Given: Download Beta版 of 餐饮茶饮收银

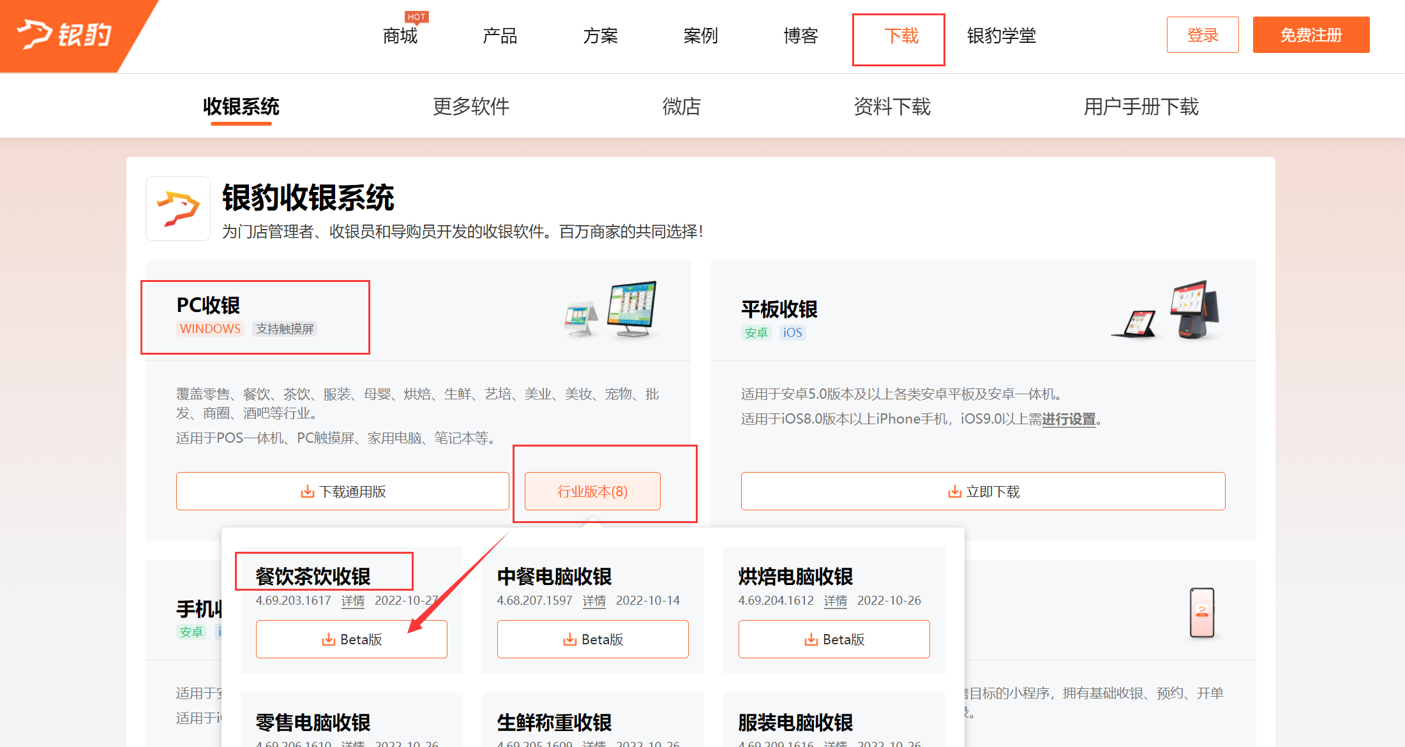Looking at the screenshot, I should [352, 639].
